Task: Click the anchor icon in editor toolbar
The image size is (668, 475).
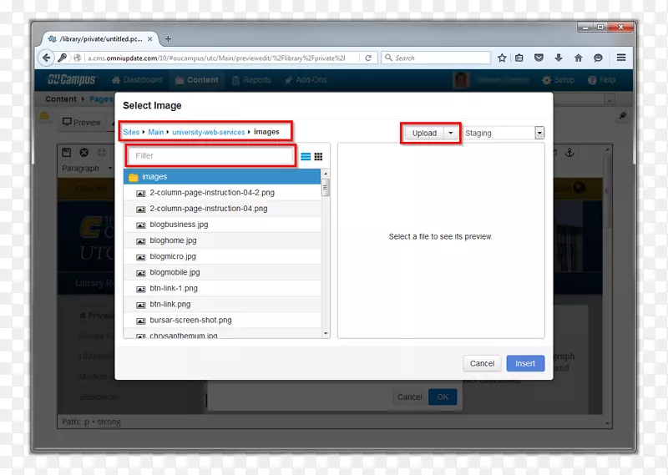Action: tap(569, 153)
